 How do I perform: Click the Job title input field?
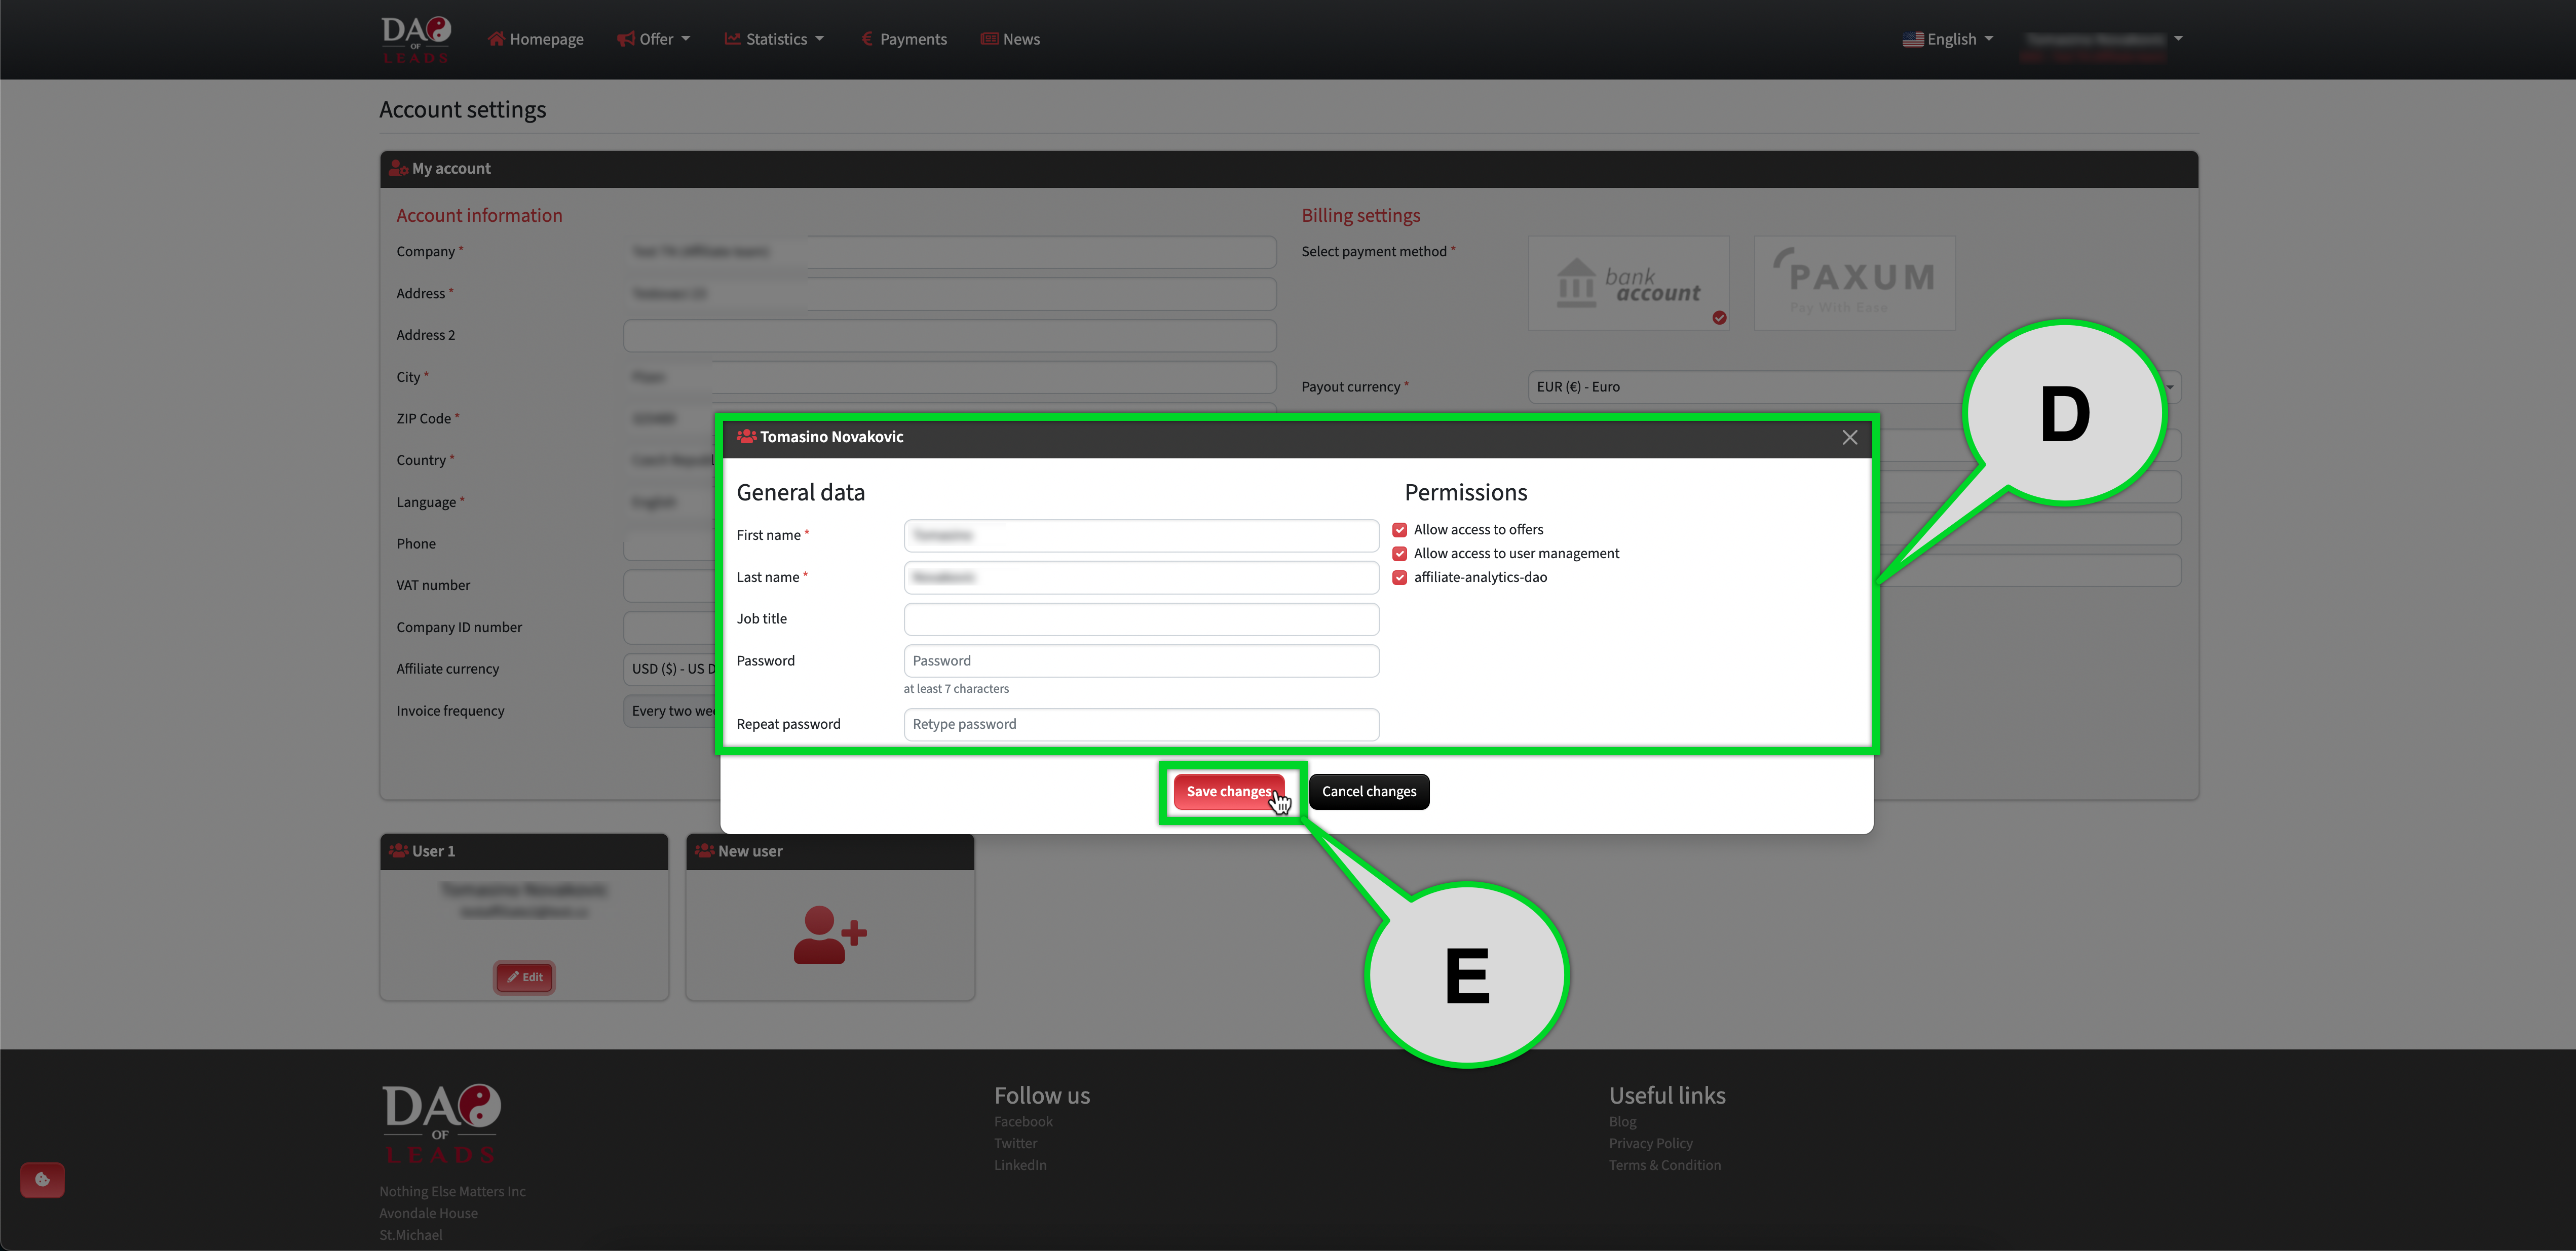(1141, 619)
